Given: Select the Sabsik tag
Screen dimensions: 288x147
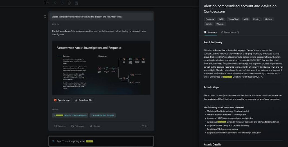Looking at the screenshot, I should [208, 24].
